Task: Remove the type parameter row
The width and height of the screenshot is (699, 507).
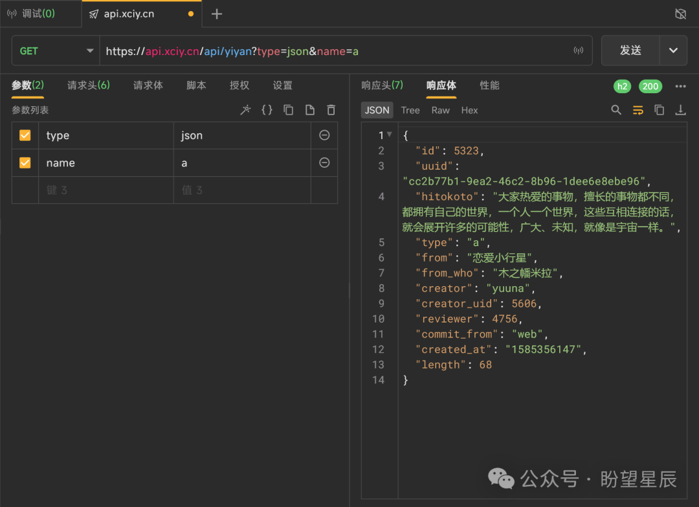Action: [324, 135]
